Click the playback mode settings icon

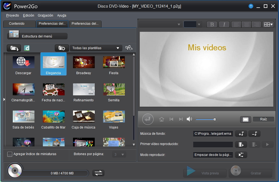(x=241, y=155)
